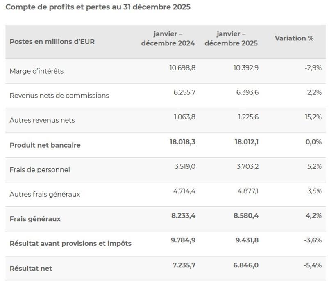Click the 'Autres frais généraux' label
The image size is (336, 285).
tap(45, 194)
